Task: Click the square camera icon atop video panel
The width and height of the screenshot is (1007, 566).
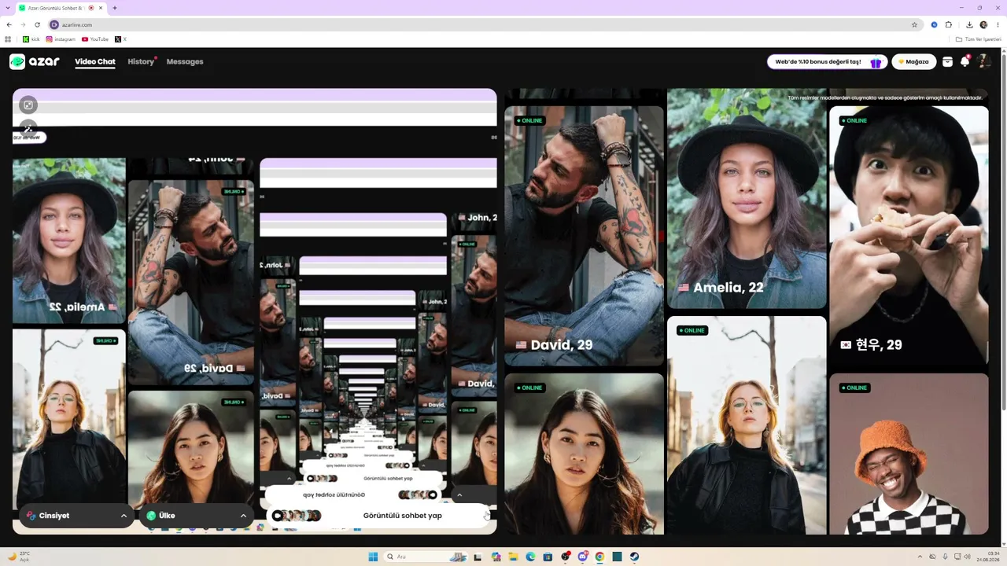Action: [x=28, y=105]
